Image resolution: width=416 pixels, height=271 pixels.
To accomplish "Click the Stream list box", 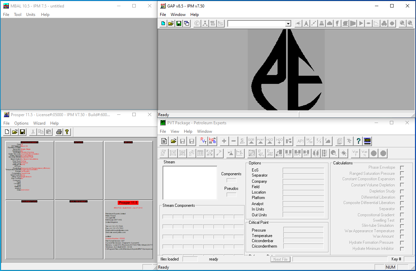I will [x=190, y=183].
